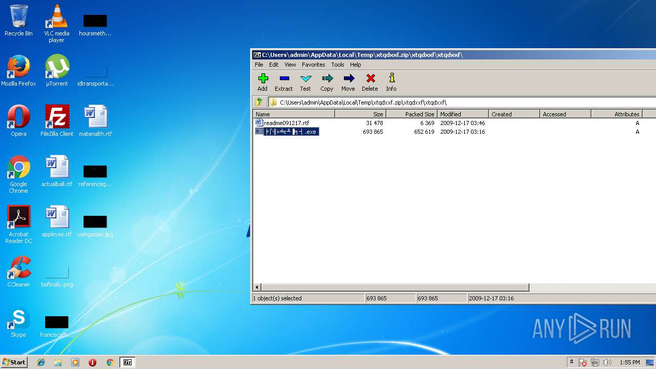Click the Chrome taskbar icon
Image resolution: width=656 pixels, height=369 pixels.
click(110, 362)
